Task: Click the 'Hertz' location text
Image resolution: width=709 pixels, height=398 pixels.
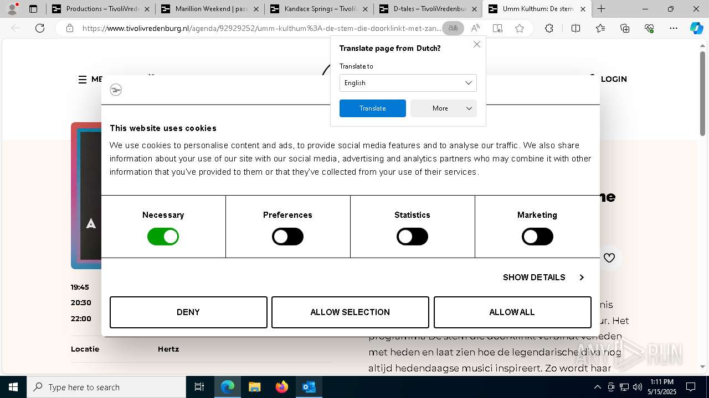Action: 168,349
